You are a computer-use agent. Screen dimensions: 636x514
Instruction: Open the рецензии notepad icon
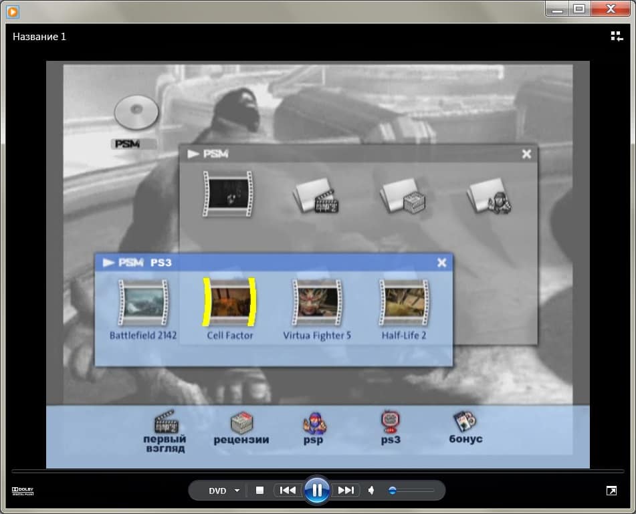tap(241, 422)
